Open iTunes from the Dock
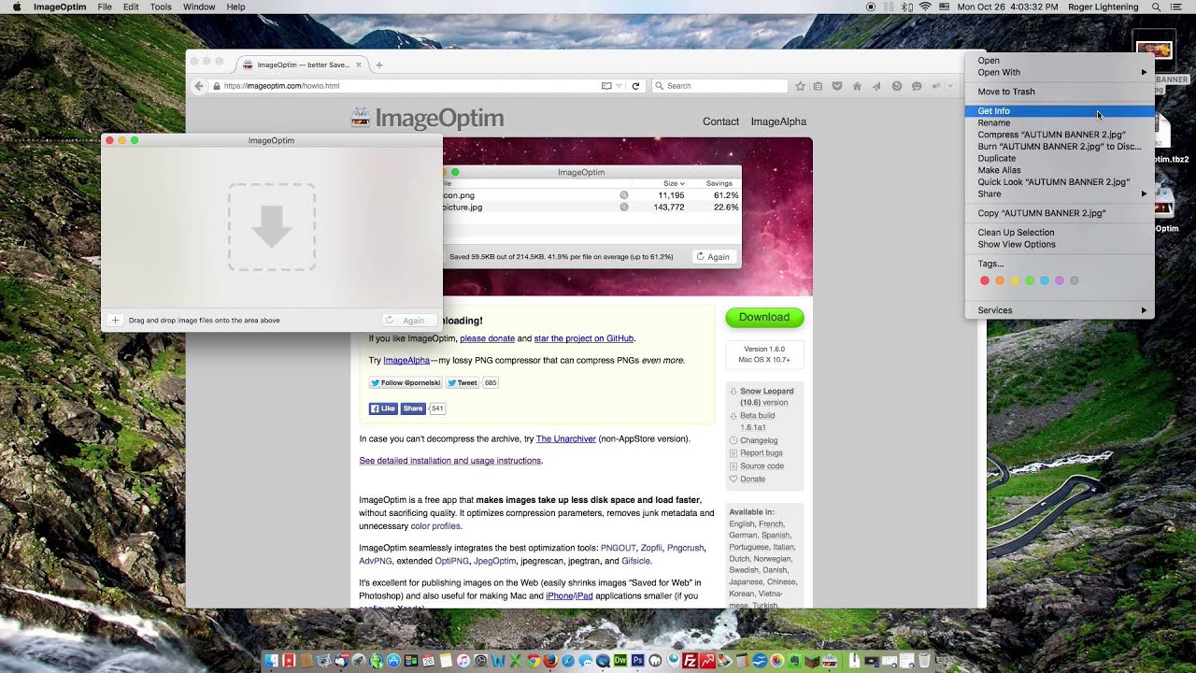The height and width of the screenshot is (673, 1196). [x=463, y=660]
